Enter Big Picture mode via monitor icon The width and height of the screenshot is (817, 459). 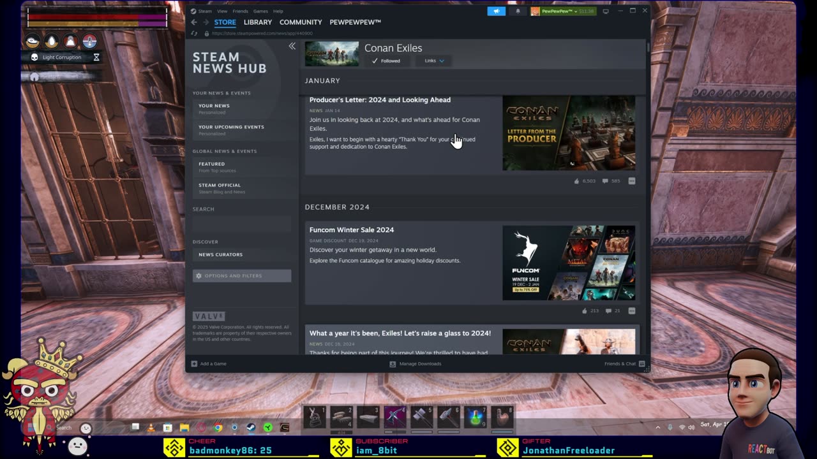pyautogui.click(x=606, y=11)
